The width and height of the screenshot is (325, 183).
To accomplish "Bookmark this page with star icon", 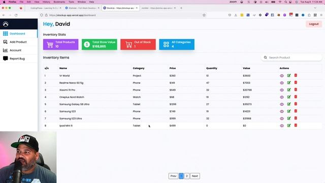I will pyautogui.click(x=204, y=15).
